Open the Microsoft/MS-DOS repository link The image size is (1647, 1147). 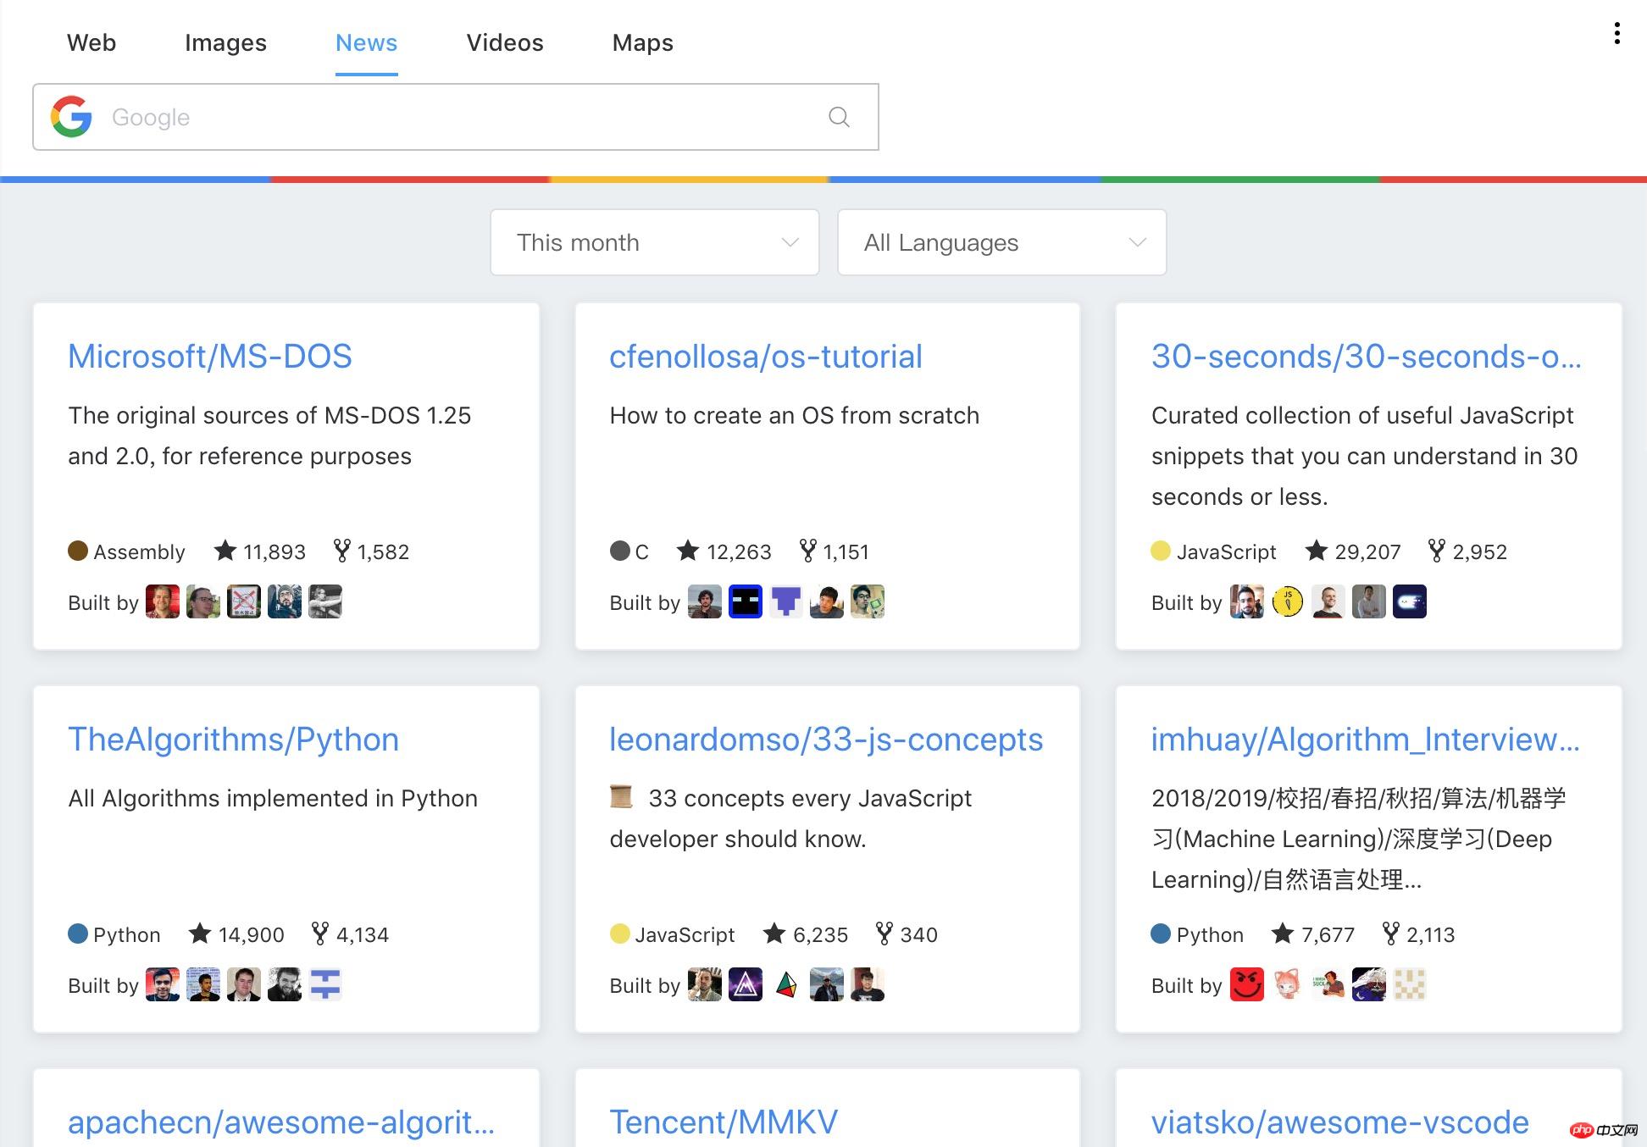(210, 357)
